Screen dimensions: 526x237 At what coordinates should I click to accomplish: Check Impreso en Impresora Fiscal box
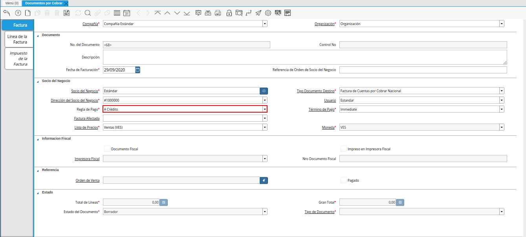pyautogui.click(x=344, y=149)
